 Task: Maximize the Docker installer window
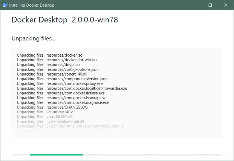pos(210,5)
